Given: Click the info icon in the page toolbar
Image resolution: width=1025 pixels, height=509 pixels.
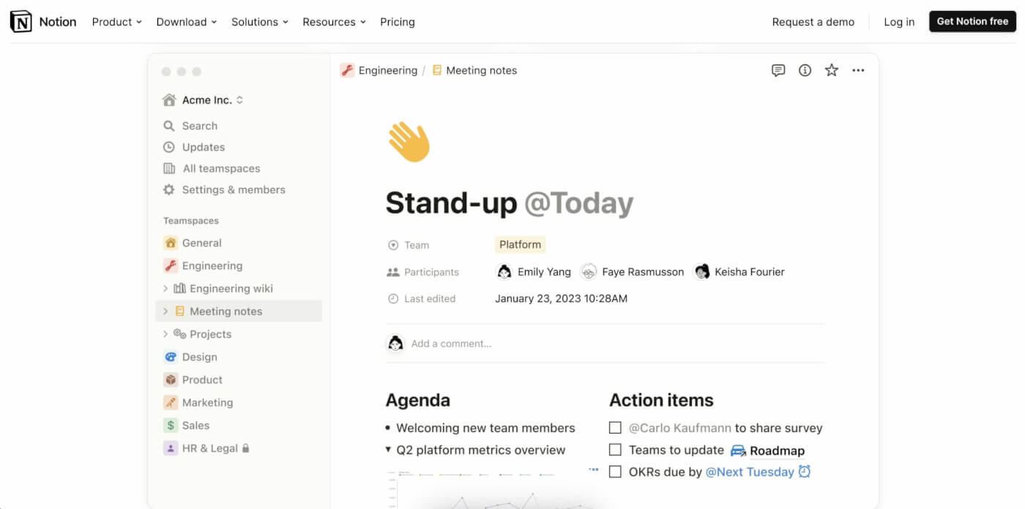Looking at the screenshot, I should pos(805,69).
